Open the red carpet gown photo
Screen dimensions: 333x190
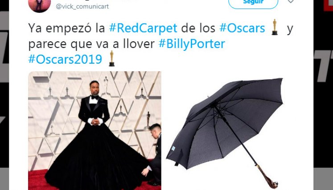(95, 130)
